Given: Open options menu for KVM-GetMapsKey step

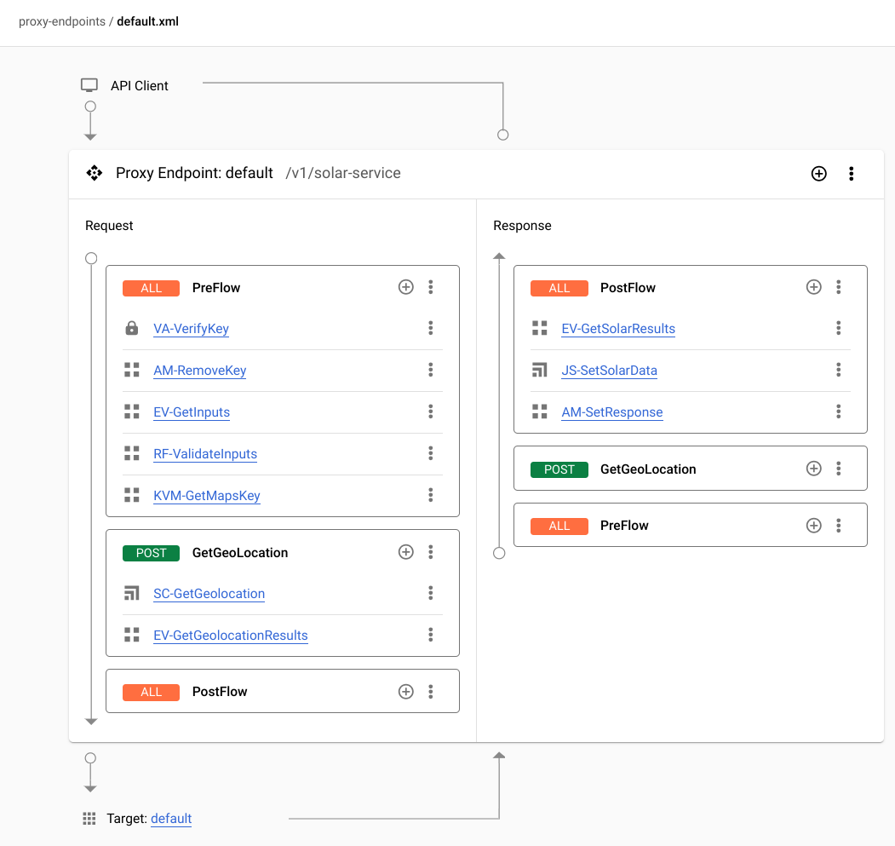Looking at the screenshot, I should pos(431,495).
